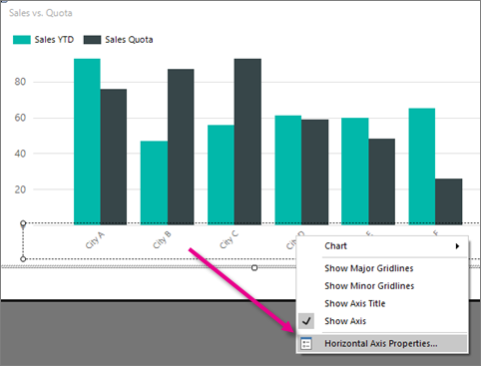Expand the Chart submenu arrow
The height and width of the screenshot is (366, 481).
click(458, 246)
